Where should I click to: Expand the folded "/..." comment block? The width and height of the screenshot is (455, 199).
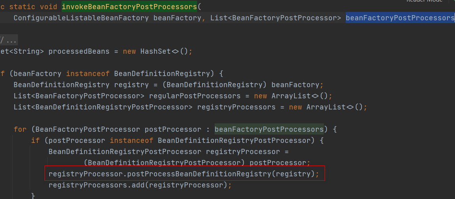[x=8, y=39]
